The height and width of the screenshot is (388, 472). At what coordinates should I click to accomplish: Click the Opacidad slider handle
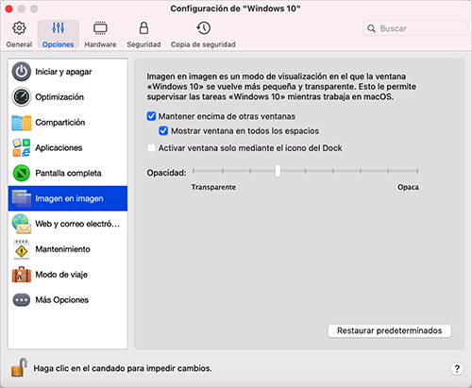[278, 171]
